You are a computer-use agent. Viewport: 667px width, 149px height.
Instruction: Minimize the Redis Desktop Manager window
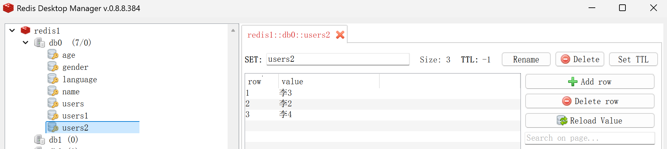click(x=592, y=8)
